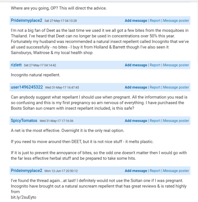This screenshot has width=198, height=202.
Task: Message poster rizlett
Action: [x=176, y=65]
